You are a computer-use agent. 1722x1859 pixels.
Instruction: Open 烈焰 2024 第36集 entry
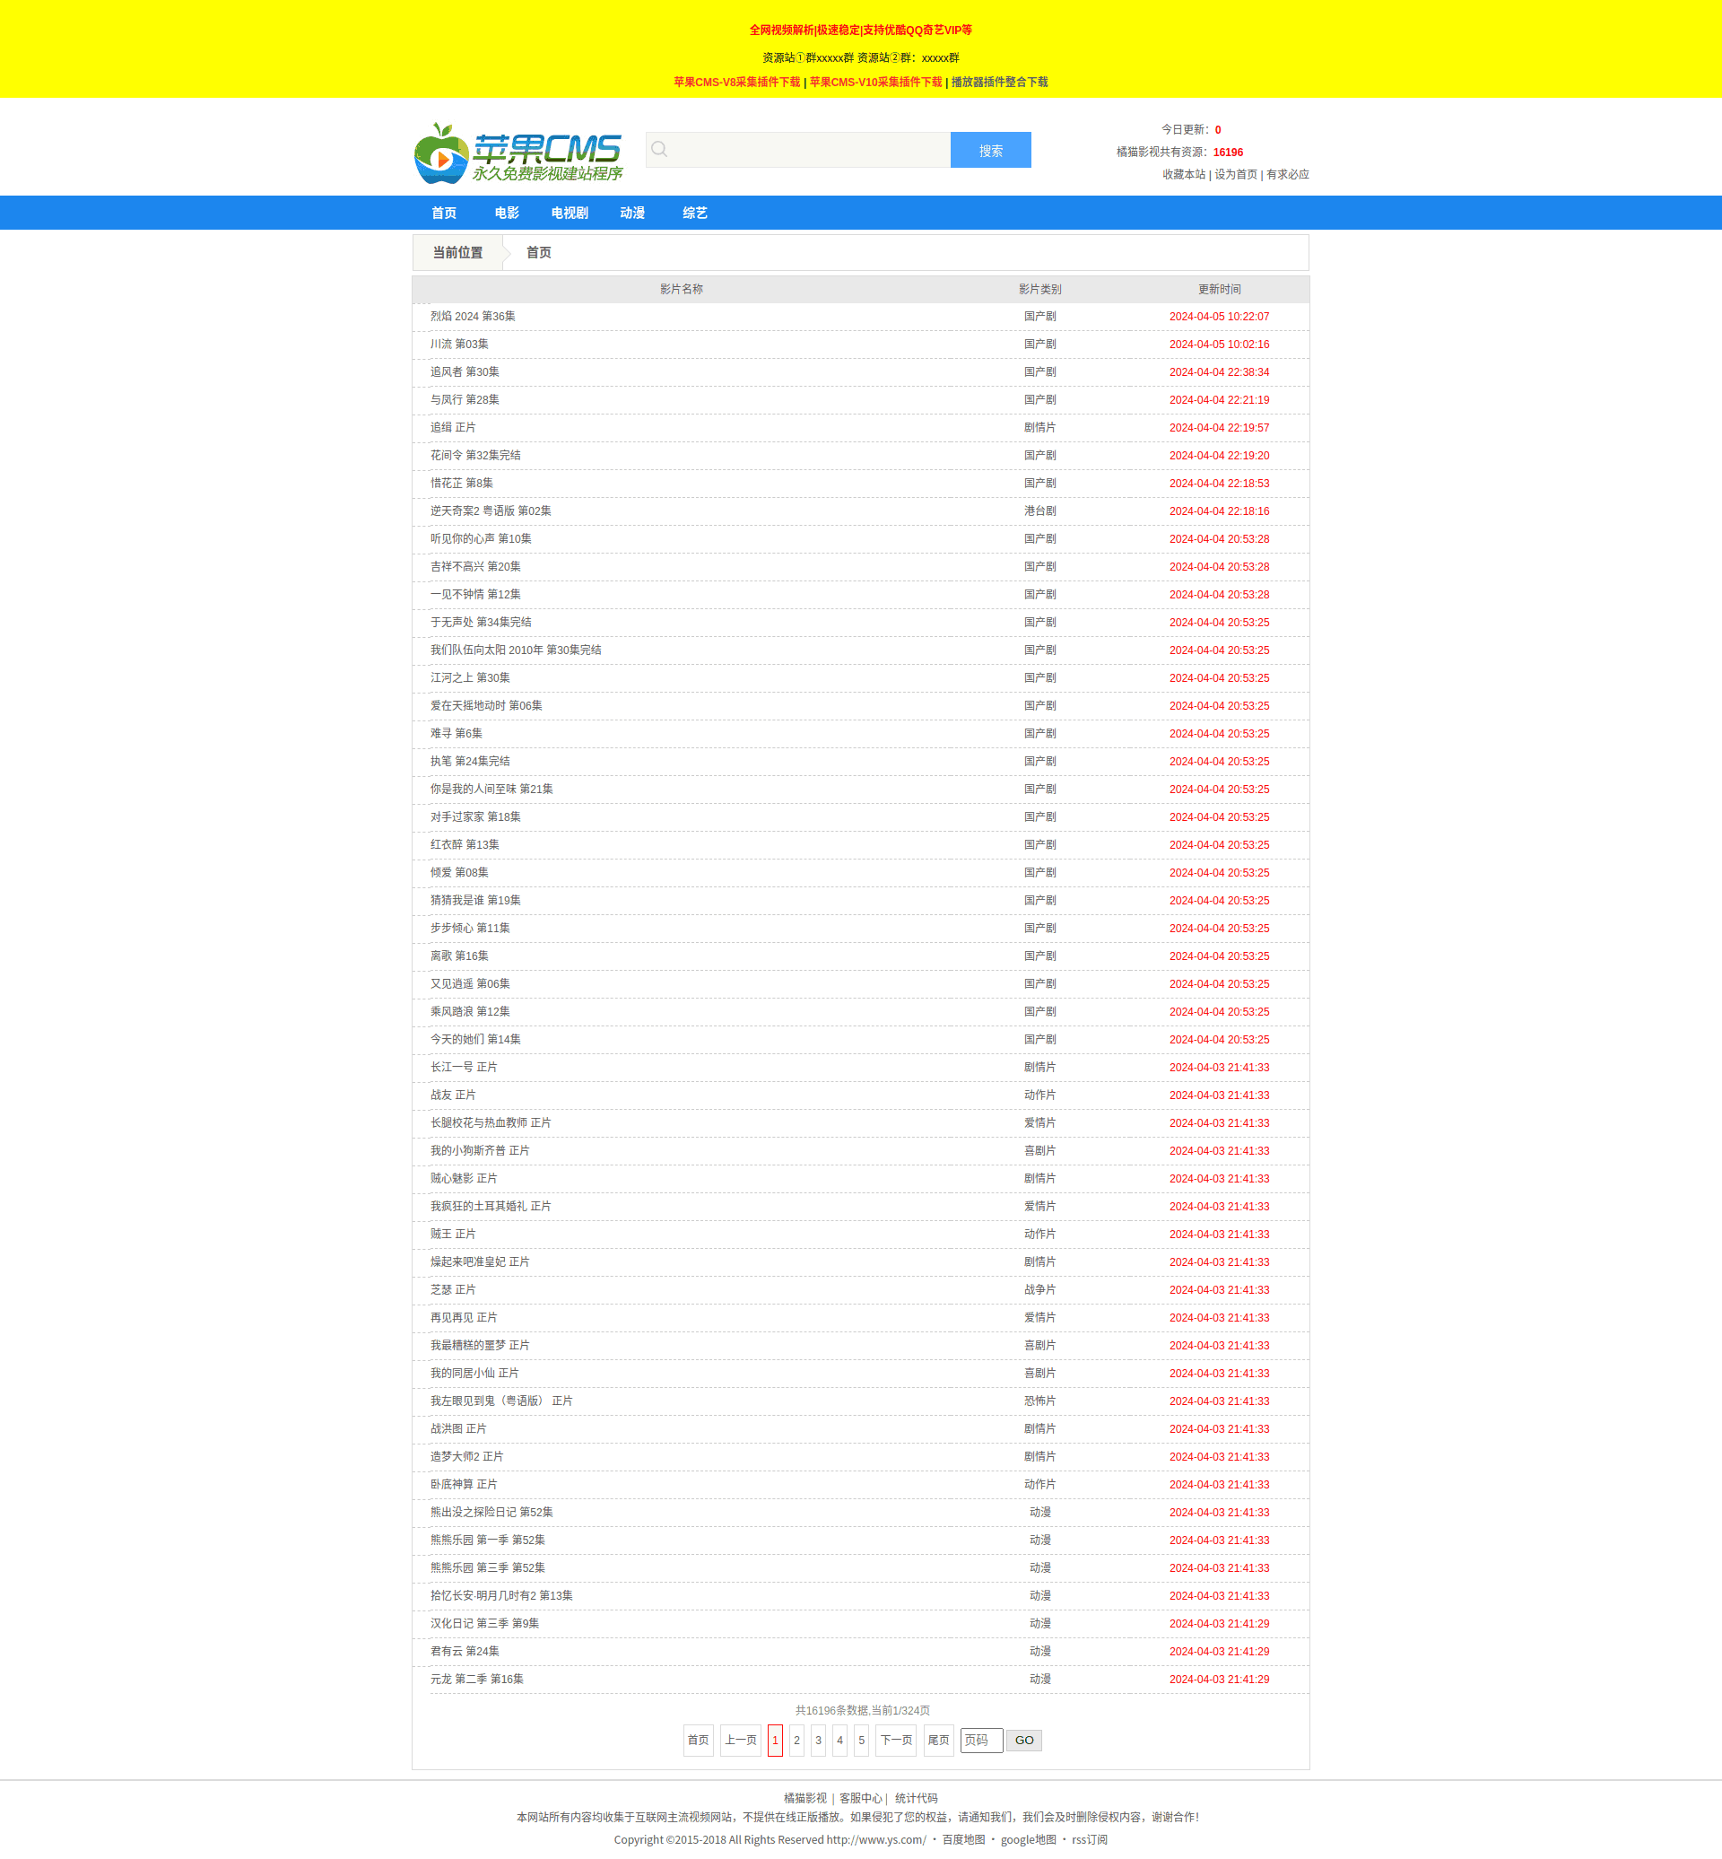[x=473, y=317]
